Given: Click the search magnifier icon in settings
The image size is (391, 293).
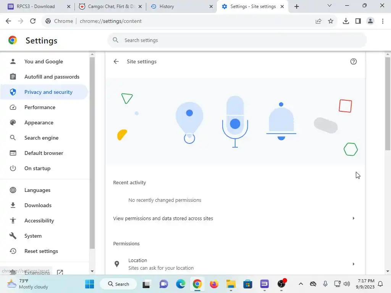Looking at the screenshot, I should click(115, 40).
